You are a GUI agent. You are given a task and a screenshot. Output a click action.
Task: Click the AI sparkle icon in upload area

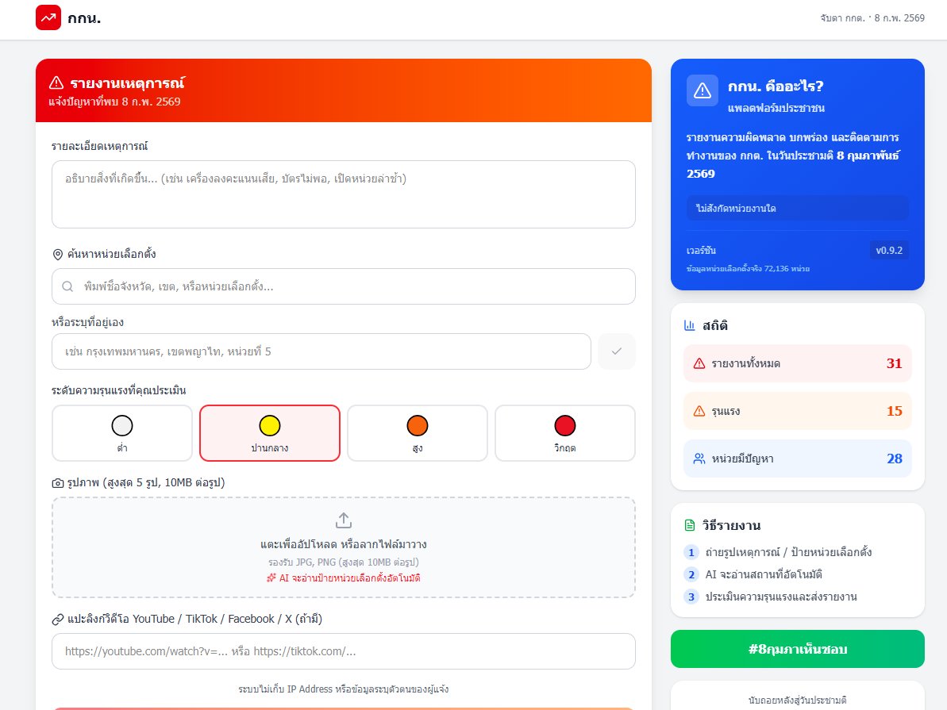click(x=271, y=578)
